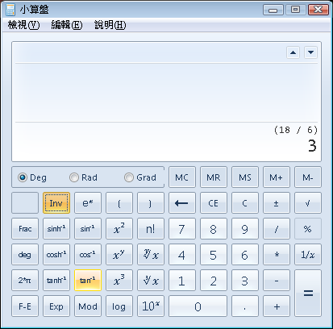Image resolution: width=333 pixels, height=329 pixels.
Task: Click the x squared button
Action: pos(119,229)
